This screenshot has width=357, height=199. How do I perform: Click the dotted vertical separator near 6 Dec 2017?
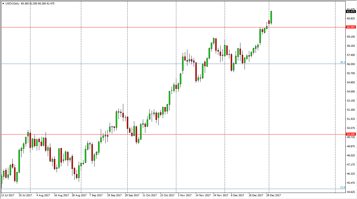(225, 111)
